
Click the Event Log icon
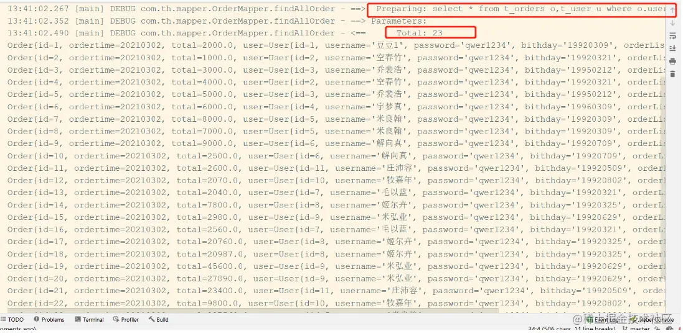coord(590,319)
